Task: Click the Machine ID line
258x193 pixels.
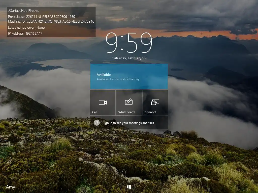Action: pos(51,22)
